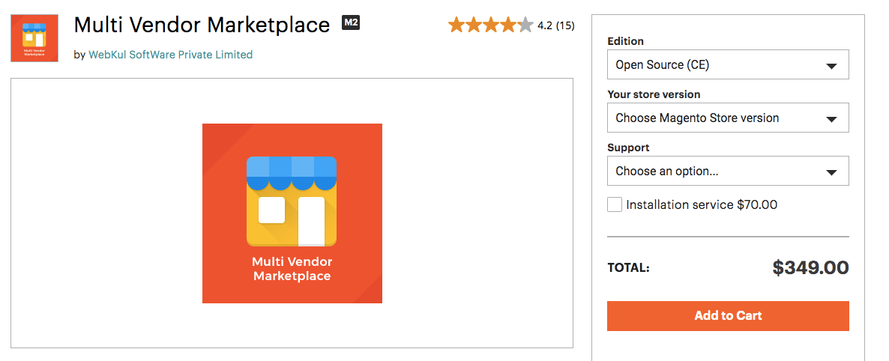Viewport: 889px width, 361px height.
Task: Click the TOTAL: label
Action: 628,268
